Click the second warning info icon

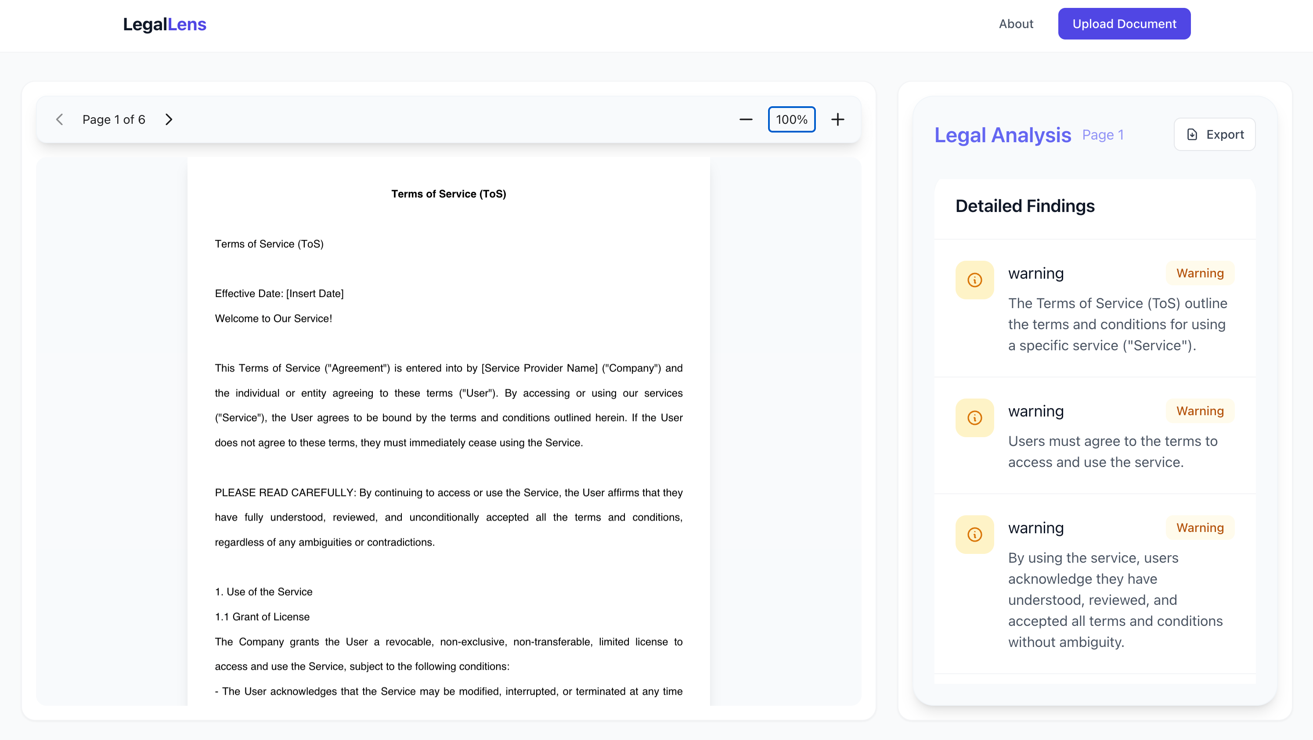(974, 417)
